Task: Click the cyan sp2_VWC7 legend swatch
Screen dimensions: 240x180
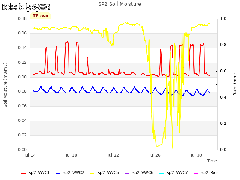Action: point(162,173)
